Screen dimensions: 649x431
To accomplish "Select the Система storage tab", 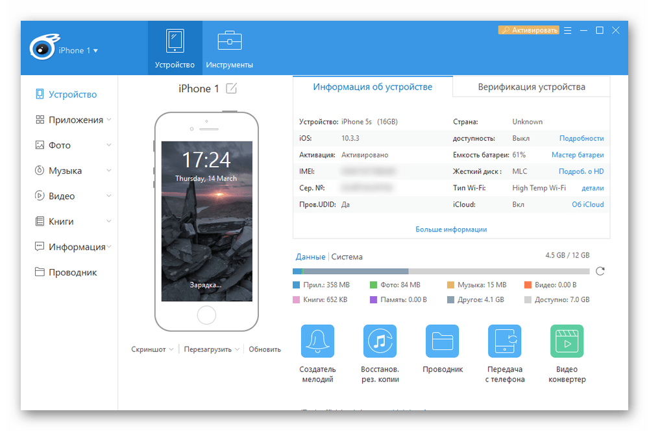I will click(347, 257).
